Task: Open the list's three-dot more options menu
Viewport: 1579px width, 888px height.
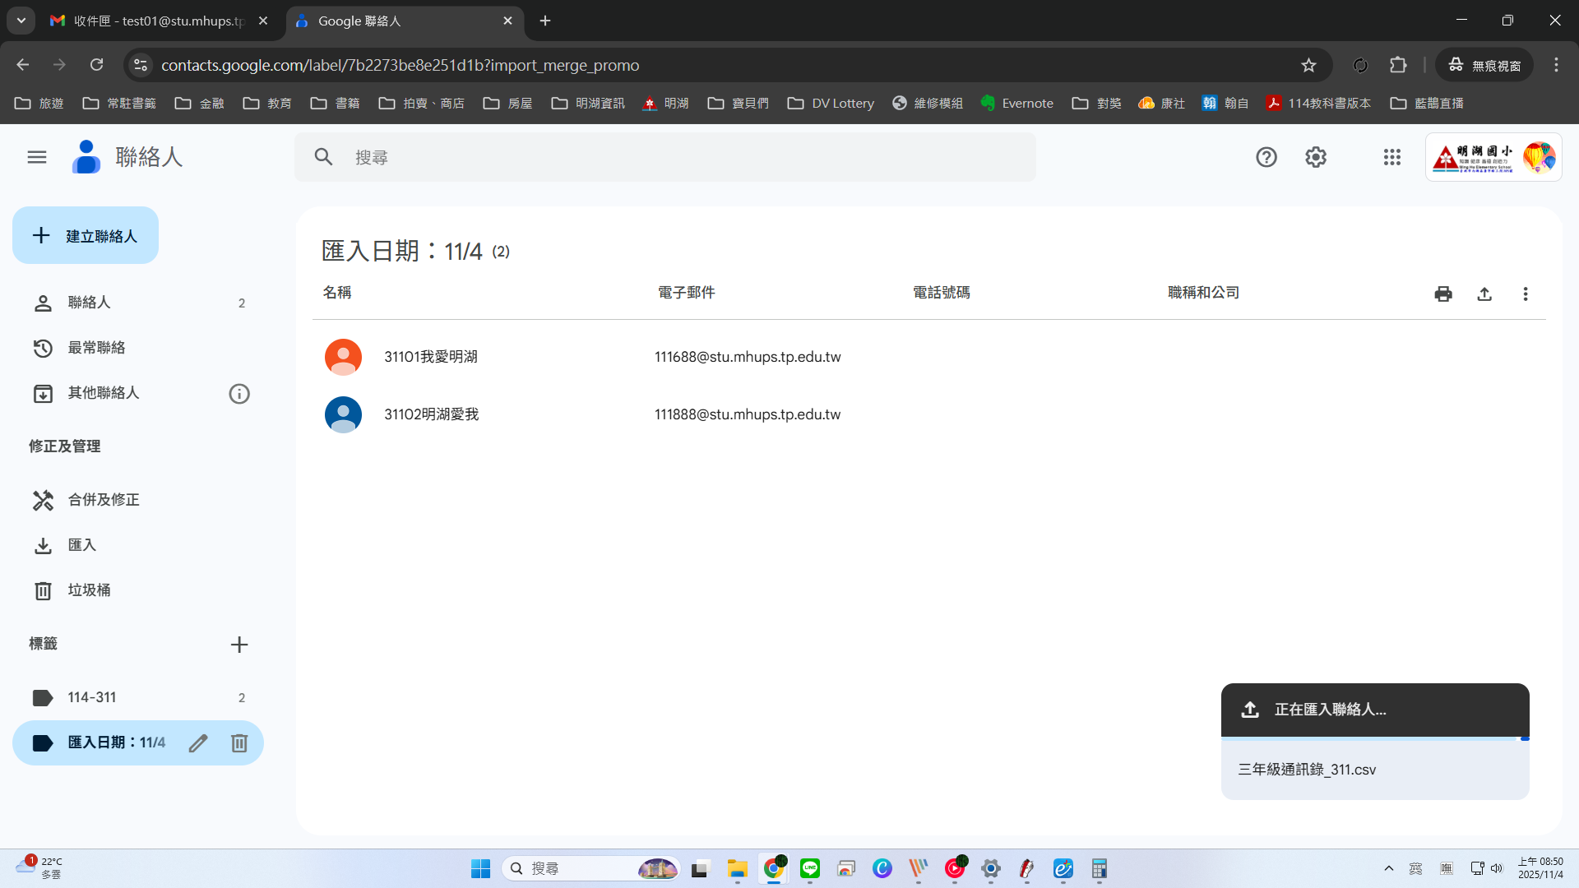Action: click(x=1525, y=294)
